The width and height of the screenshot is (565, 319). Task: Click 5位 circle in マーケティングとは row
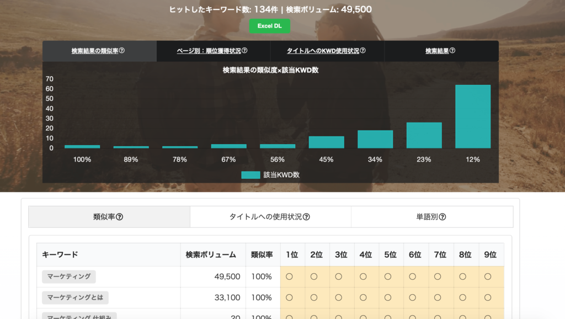coord(388,297)
